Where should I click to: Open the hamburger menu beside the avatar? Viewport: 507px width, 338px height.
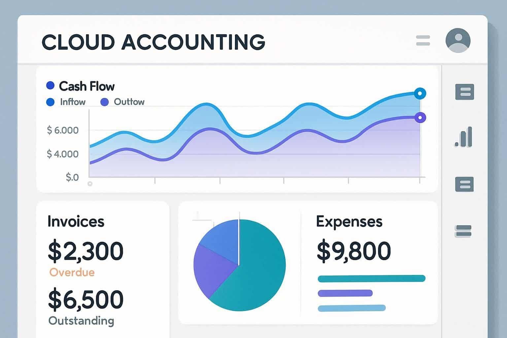[x=422, y=40]
